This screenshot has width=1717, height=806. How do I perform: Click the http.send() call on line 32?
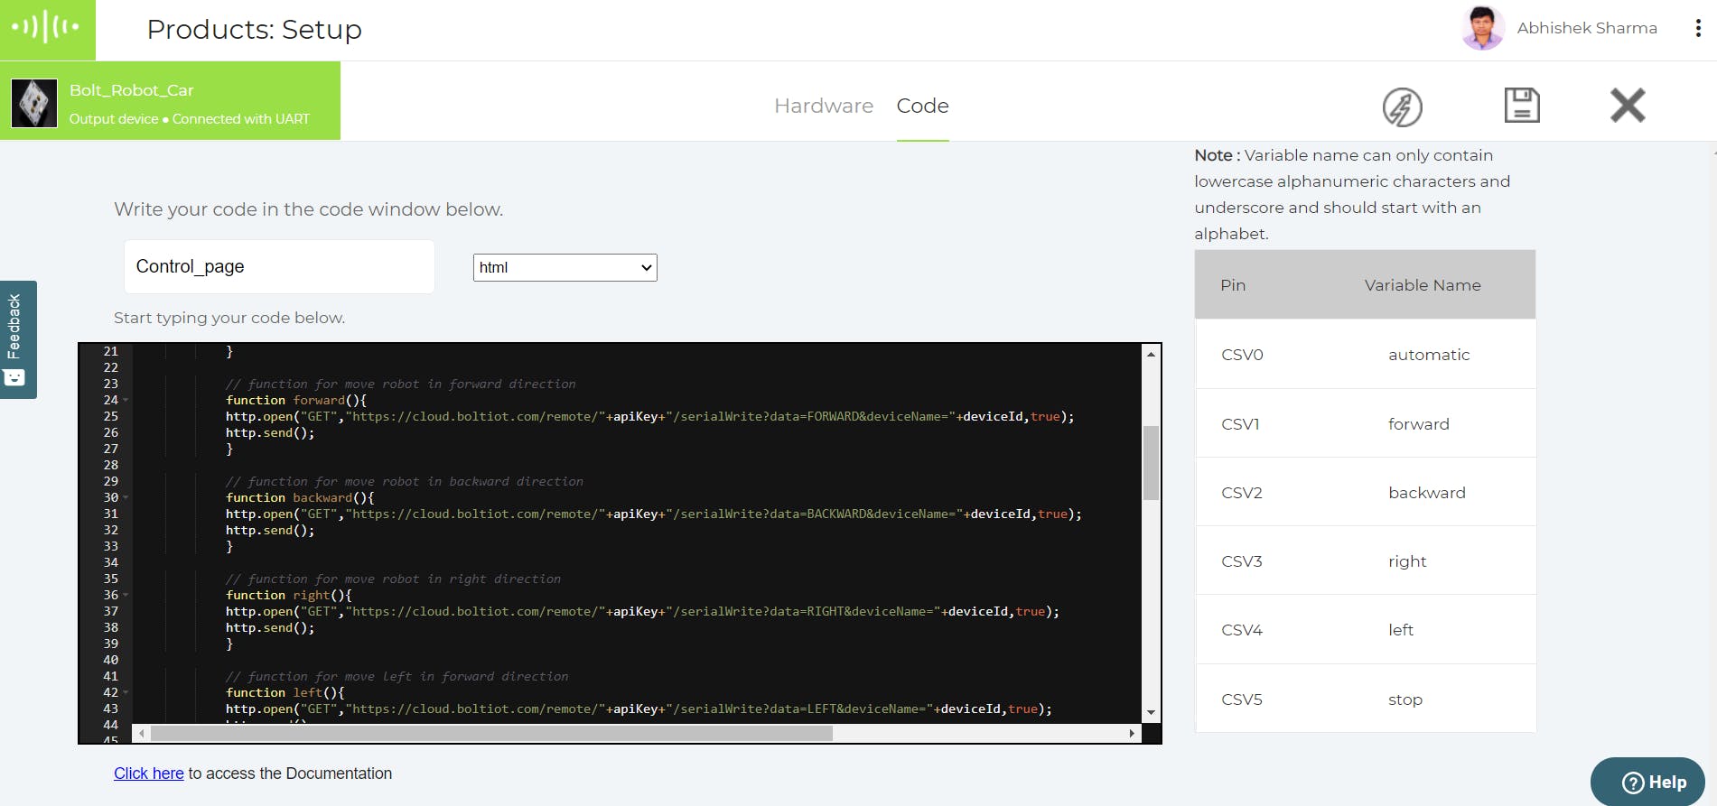click(270, 530)
